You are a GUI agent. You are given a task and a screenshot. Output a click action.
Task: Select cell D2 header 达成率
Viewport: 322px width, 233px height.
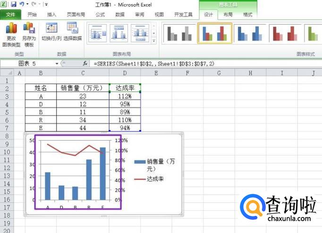click(x=125, y=88)
